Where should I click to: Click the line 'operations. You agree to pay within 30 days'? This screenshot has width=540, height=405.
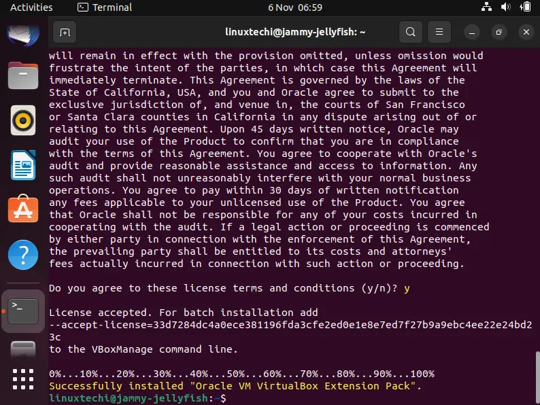[x=254, y=190]
